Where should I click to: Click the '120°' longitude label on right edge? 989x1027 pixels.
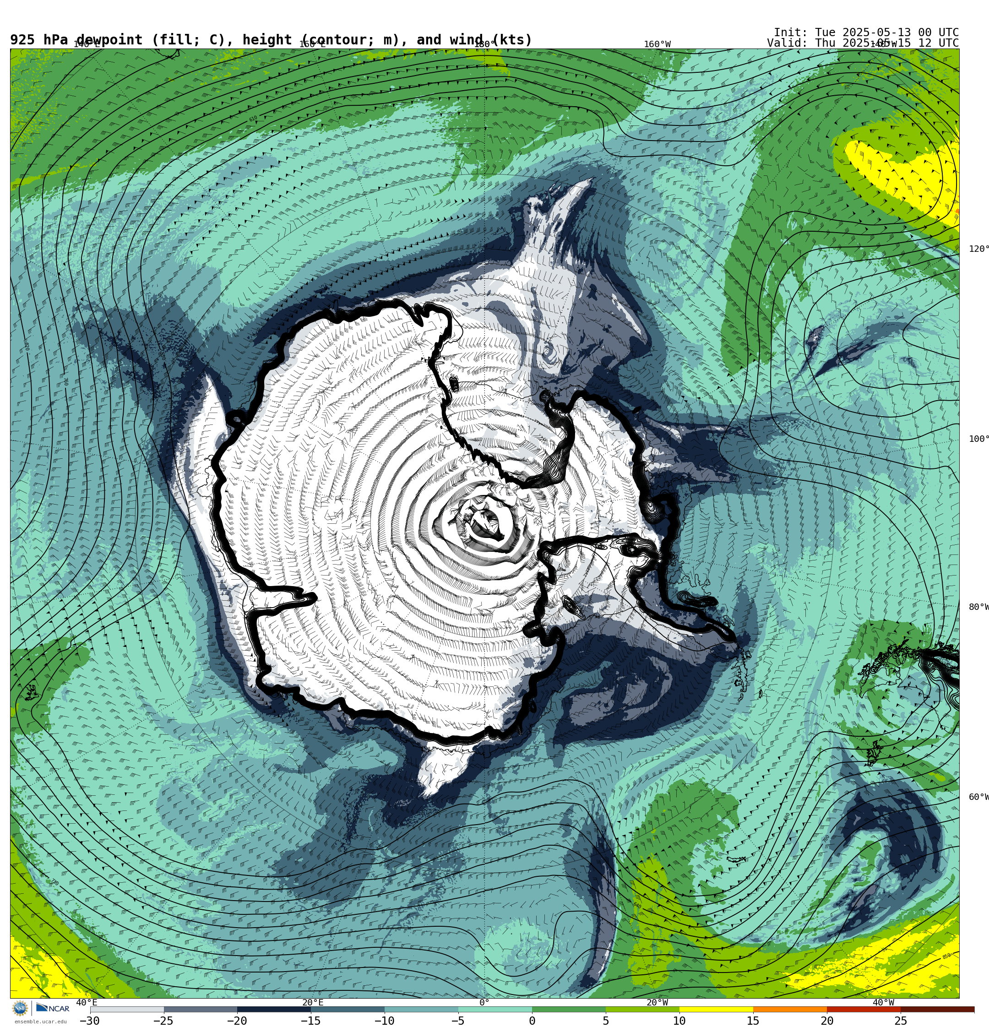[x=978, y=249]
